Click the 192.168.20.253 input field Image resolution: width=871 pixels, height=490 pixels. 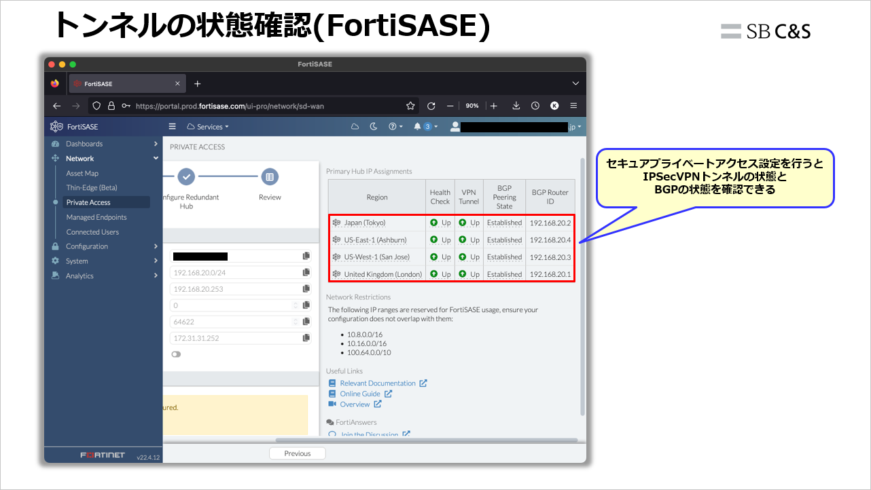pos(234,289)
